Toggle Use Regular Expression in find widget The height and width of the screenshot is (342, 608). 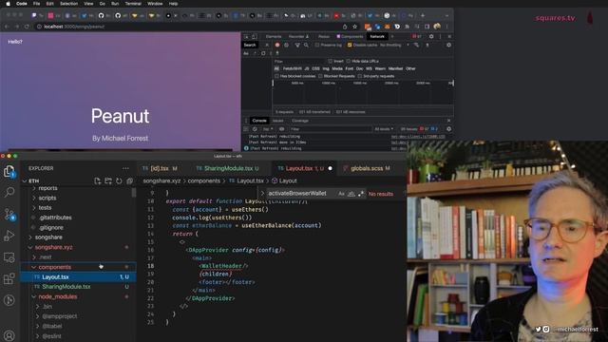pos(361,194)
